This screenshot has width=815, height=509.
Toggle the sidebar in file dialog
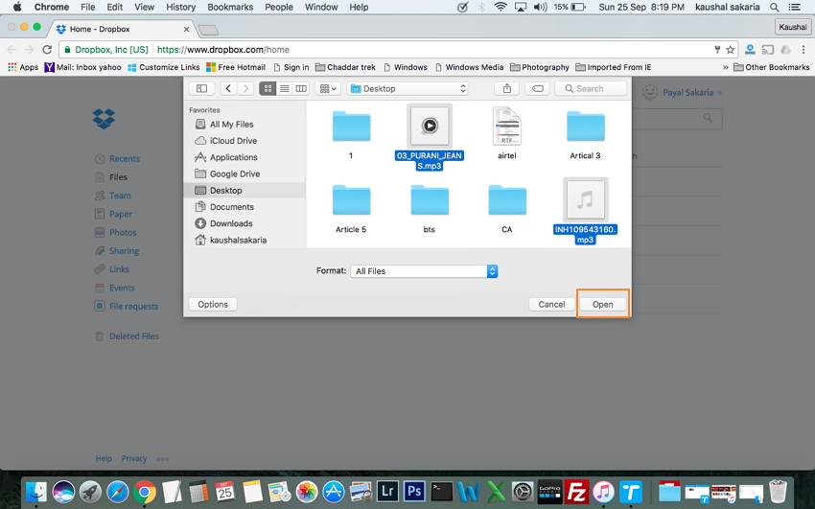pos(201,88)
